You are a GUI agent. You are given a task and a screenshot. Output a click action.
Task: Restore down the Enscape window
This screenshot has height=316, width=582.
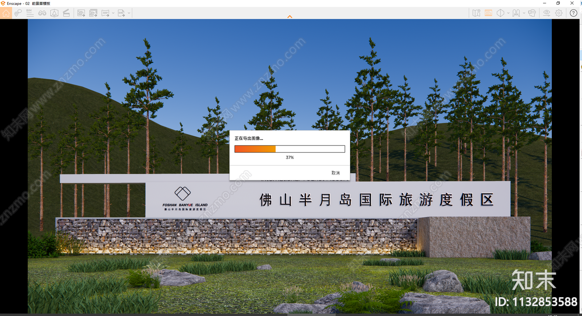pos(558,3)
